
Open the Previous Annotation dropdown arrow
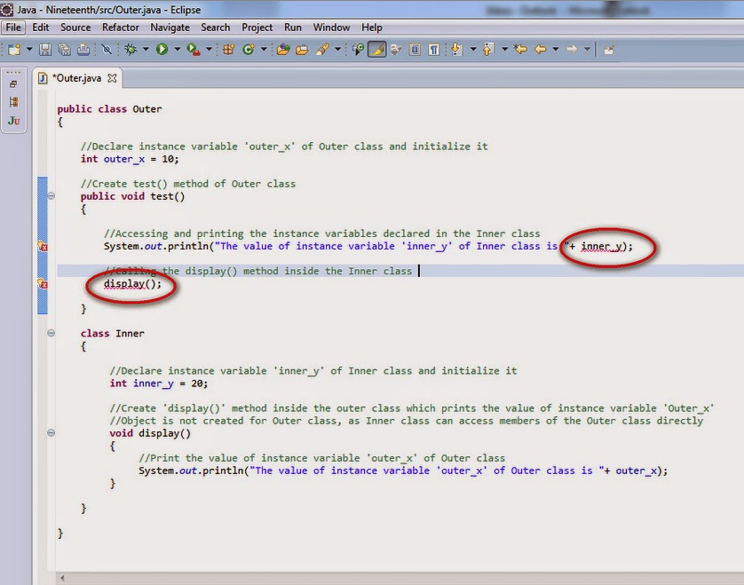click(504, 49)
